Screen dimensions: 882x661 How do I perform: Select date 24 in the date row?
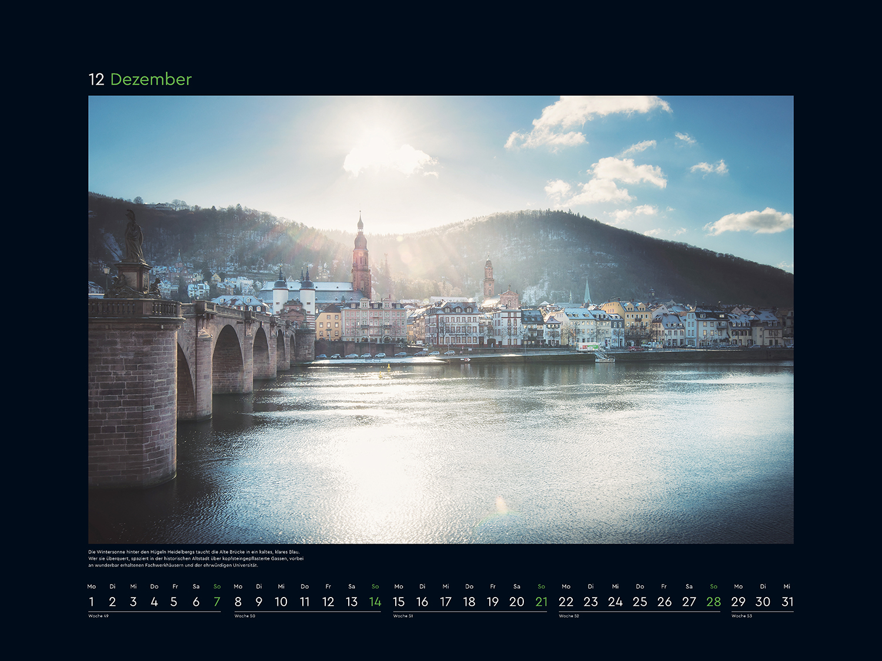[x=615, y=602]
